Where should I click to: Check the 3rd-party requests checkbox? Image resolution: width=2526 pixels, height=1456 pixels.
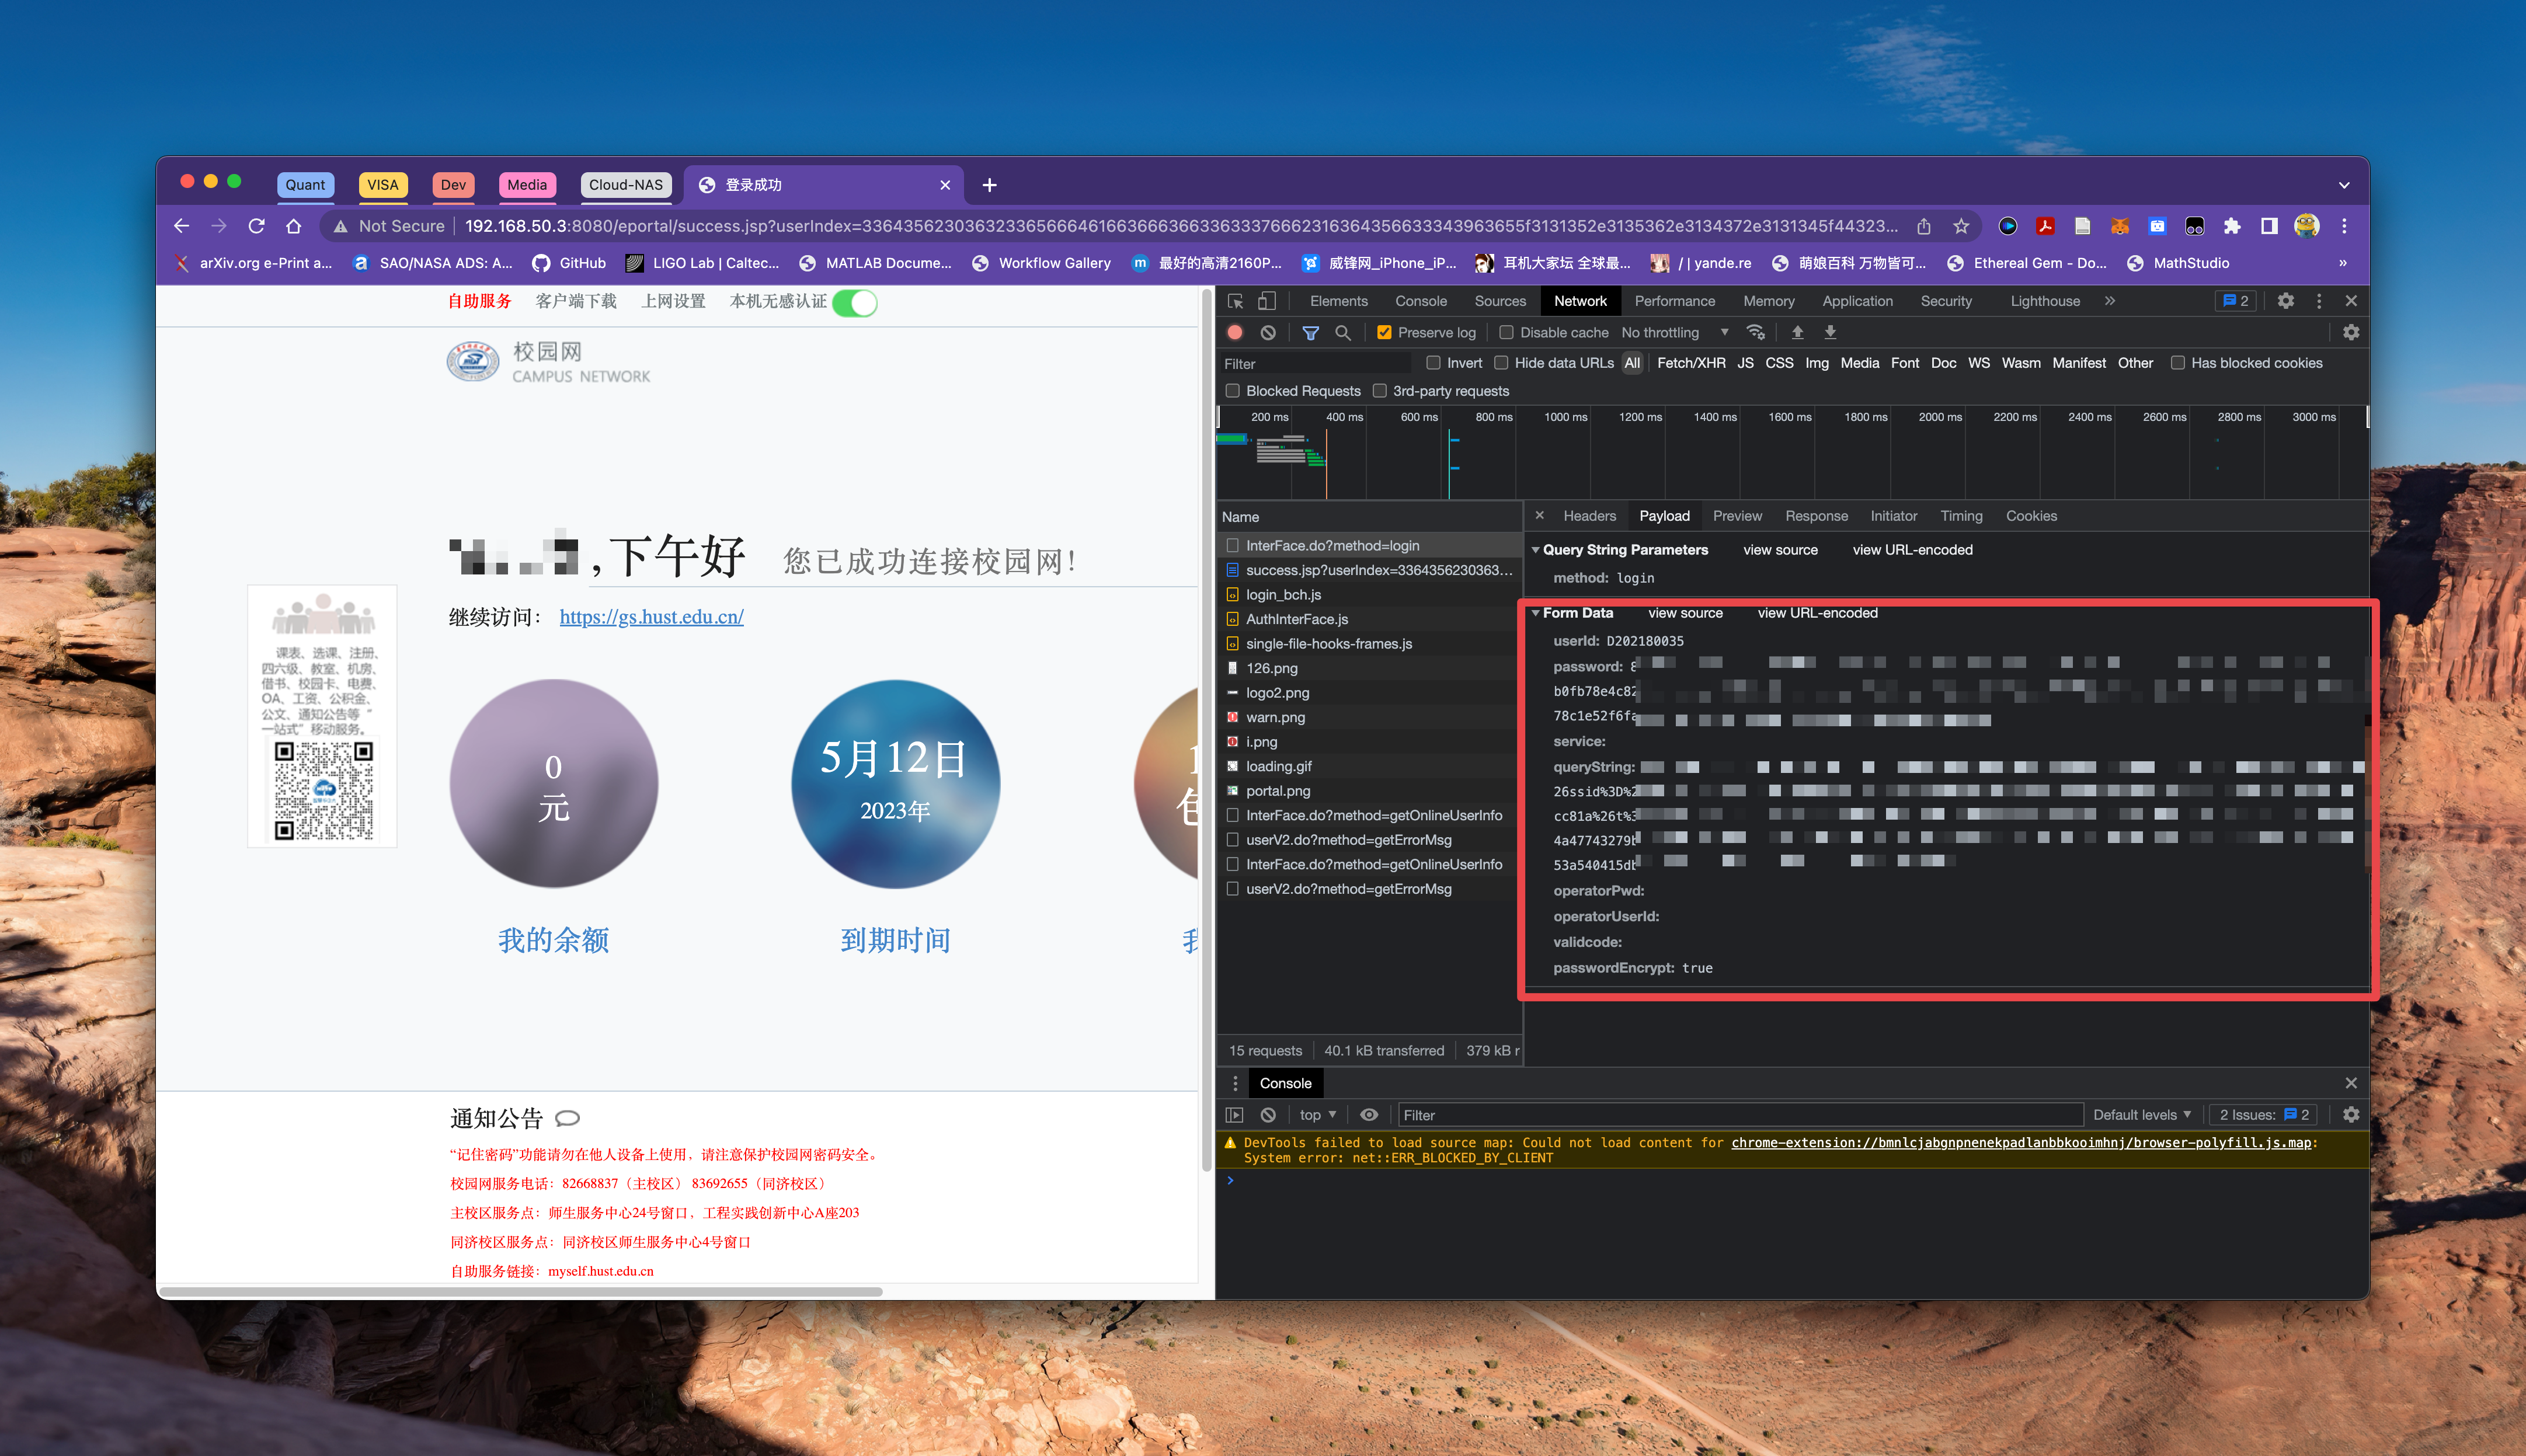1380,391
